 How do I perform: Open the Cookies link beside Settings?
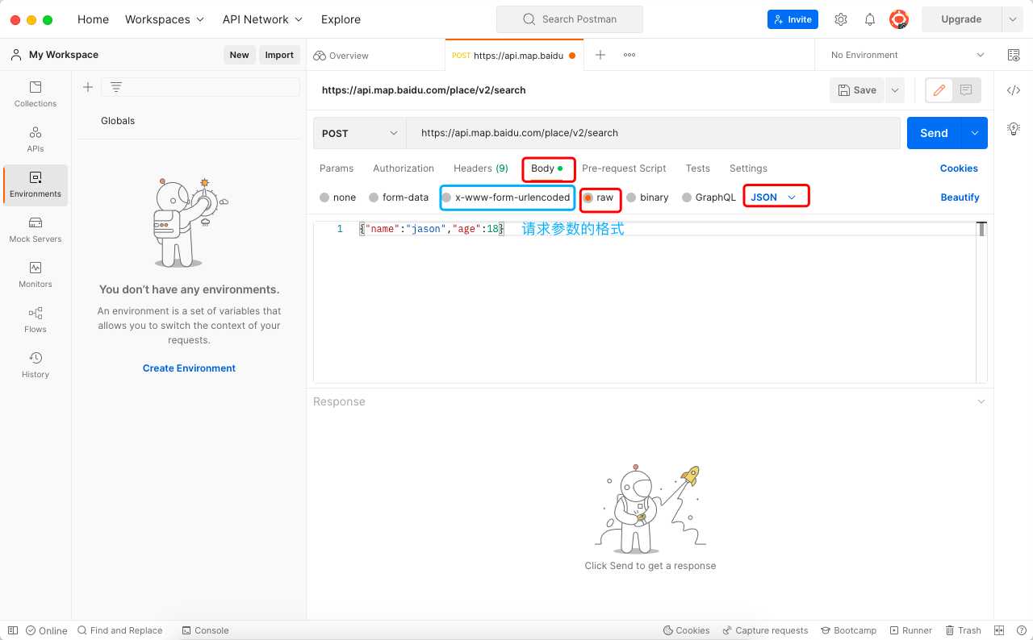click(x=959, y=168)
